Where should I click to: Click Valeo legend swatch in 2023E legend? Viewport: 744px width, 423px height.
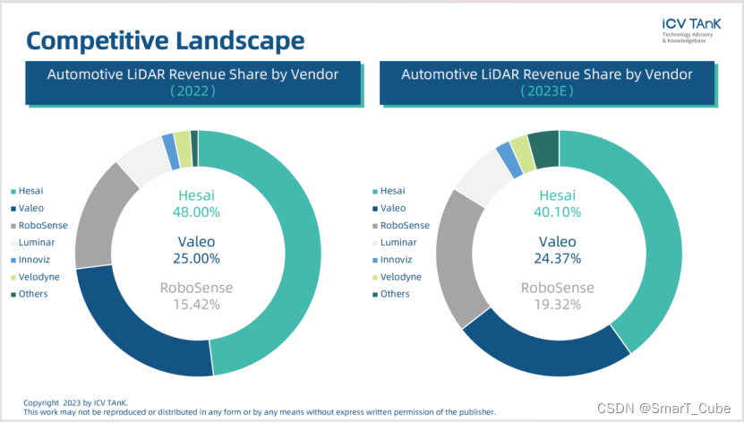(x=375, y=209)
